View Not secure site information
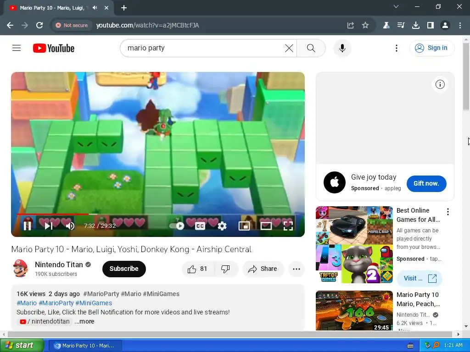Screen dimensions: 470x352 coord(72,25)
